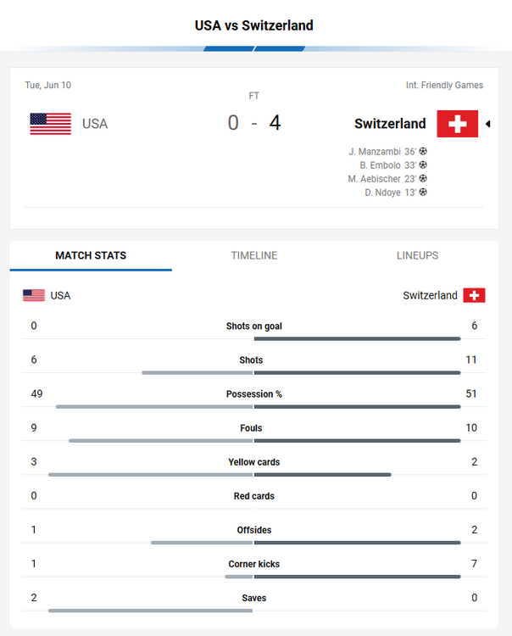
Task: Click the small USA flag in match stats
Action: [x=34, y=295]
